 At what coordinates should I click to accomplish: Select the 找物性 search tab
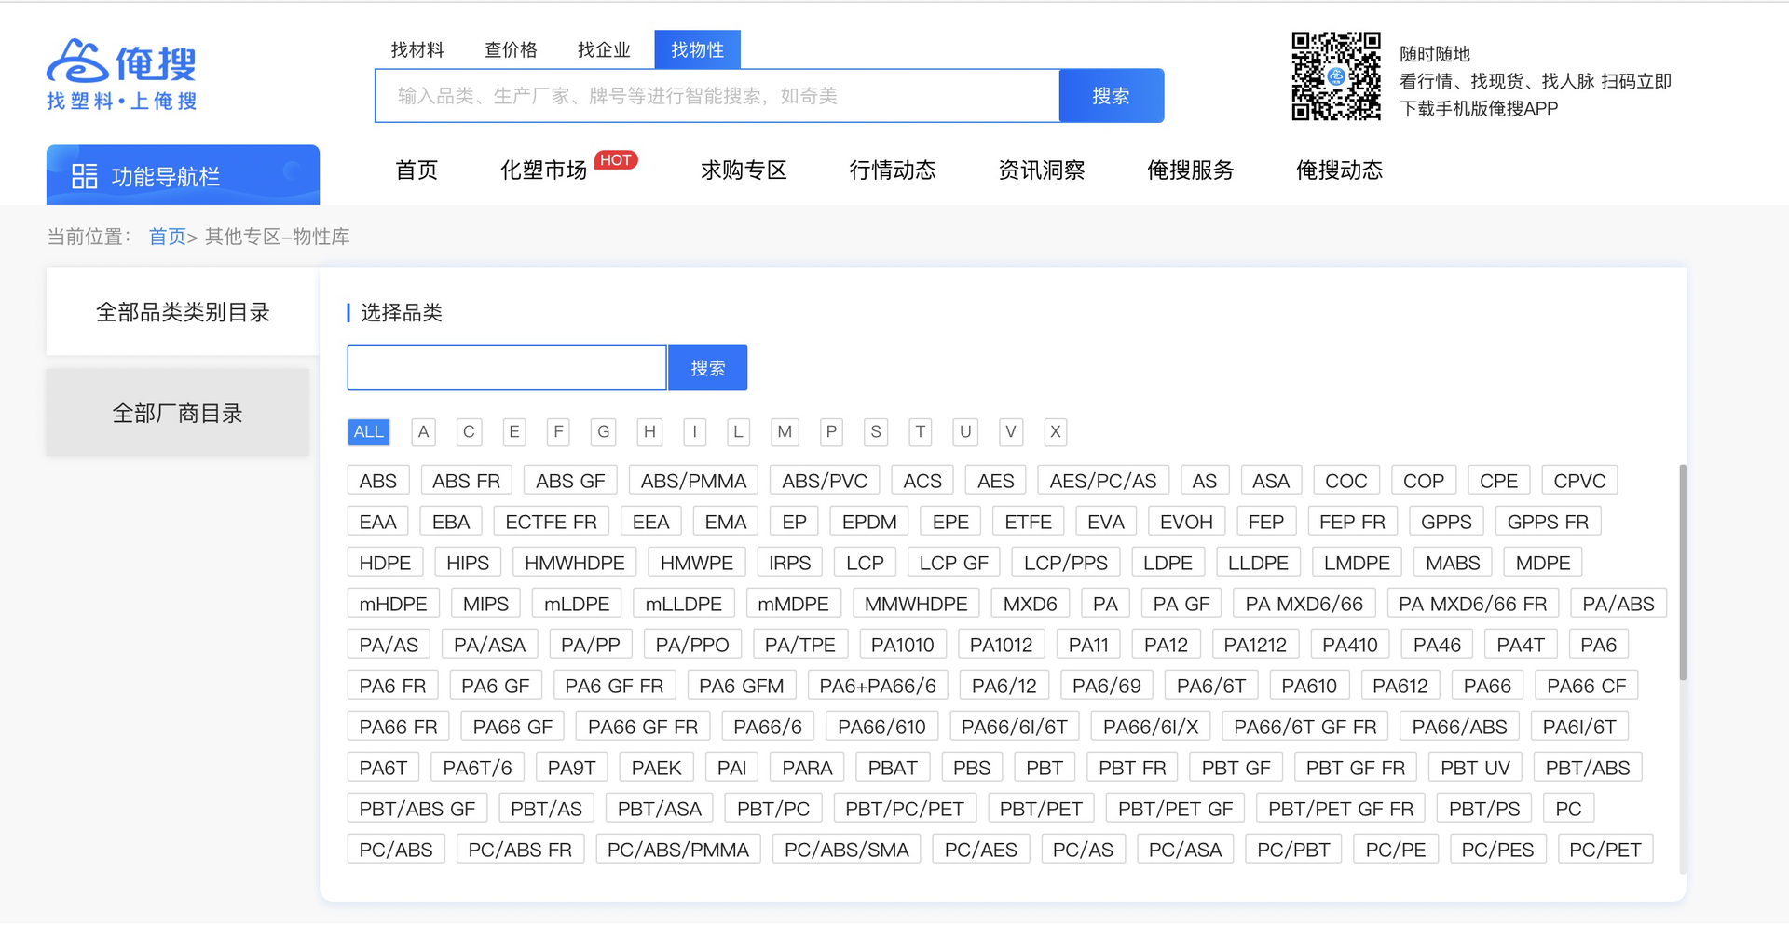tap(697, 49)
